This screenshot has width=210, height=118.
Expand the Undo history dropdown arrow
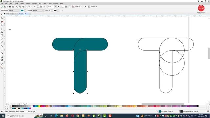30,7
